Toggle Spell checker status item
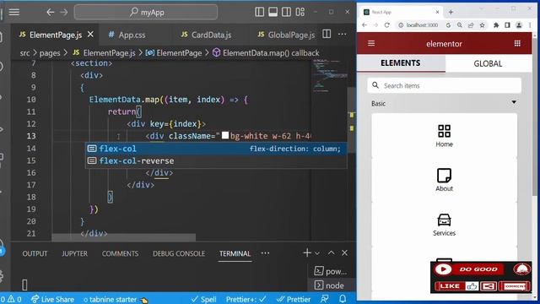The height and width of the screenshot is (304, 540). [203, 299]
